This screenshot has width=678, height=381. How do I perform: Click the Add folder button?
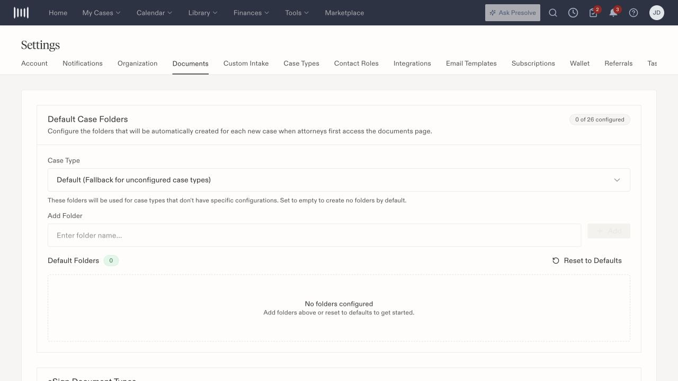click(609, 231)
